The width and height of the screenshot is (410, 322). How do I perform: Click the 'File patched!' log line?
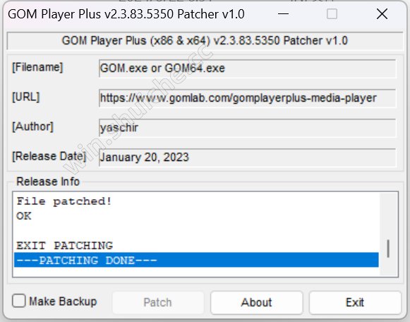click(64, 201)
